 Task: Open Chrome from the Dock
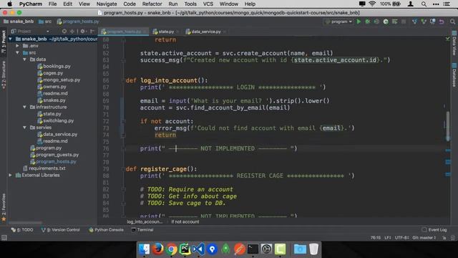172,249
